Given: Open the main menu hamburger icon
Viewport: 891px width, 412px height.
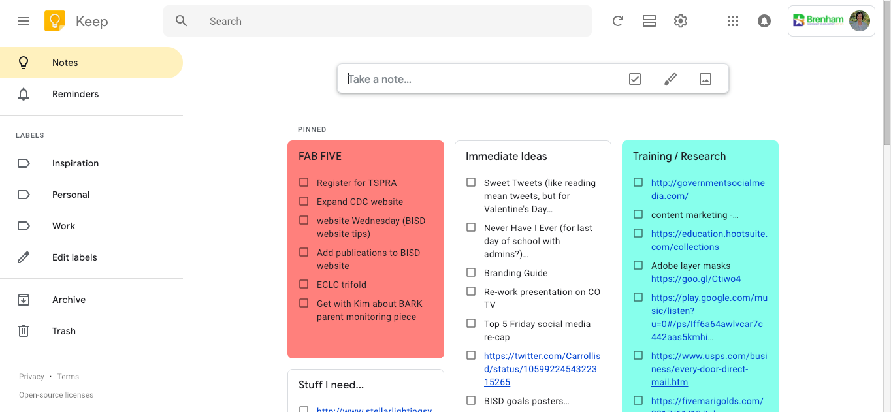Looking at the screenshot, I should click(24, 21).
